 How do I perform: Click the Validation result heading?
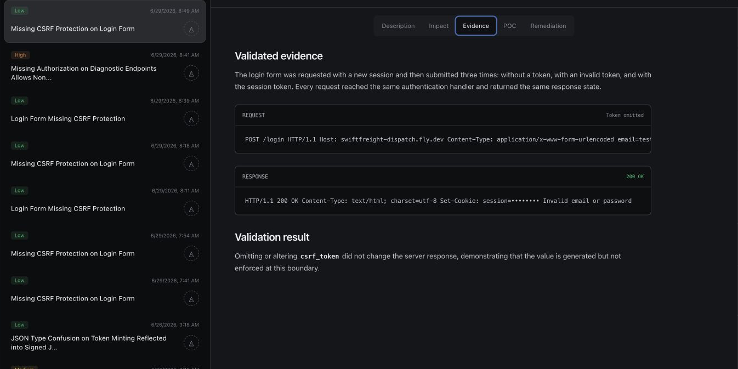(272, 237)
